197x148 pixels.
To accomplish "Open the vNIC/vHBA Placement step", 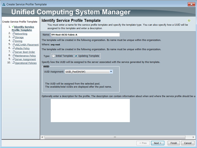I will (x=27, y=45).
